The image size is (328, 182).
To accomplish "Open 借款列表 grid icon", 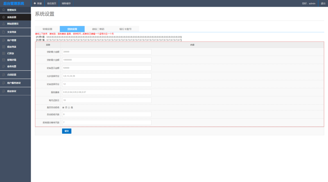I will click(x=4, y=47).
